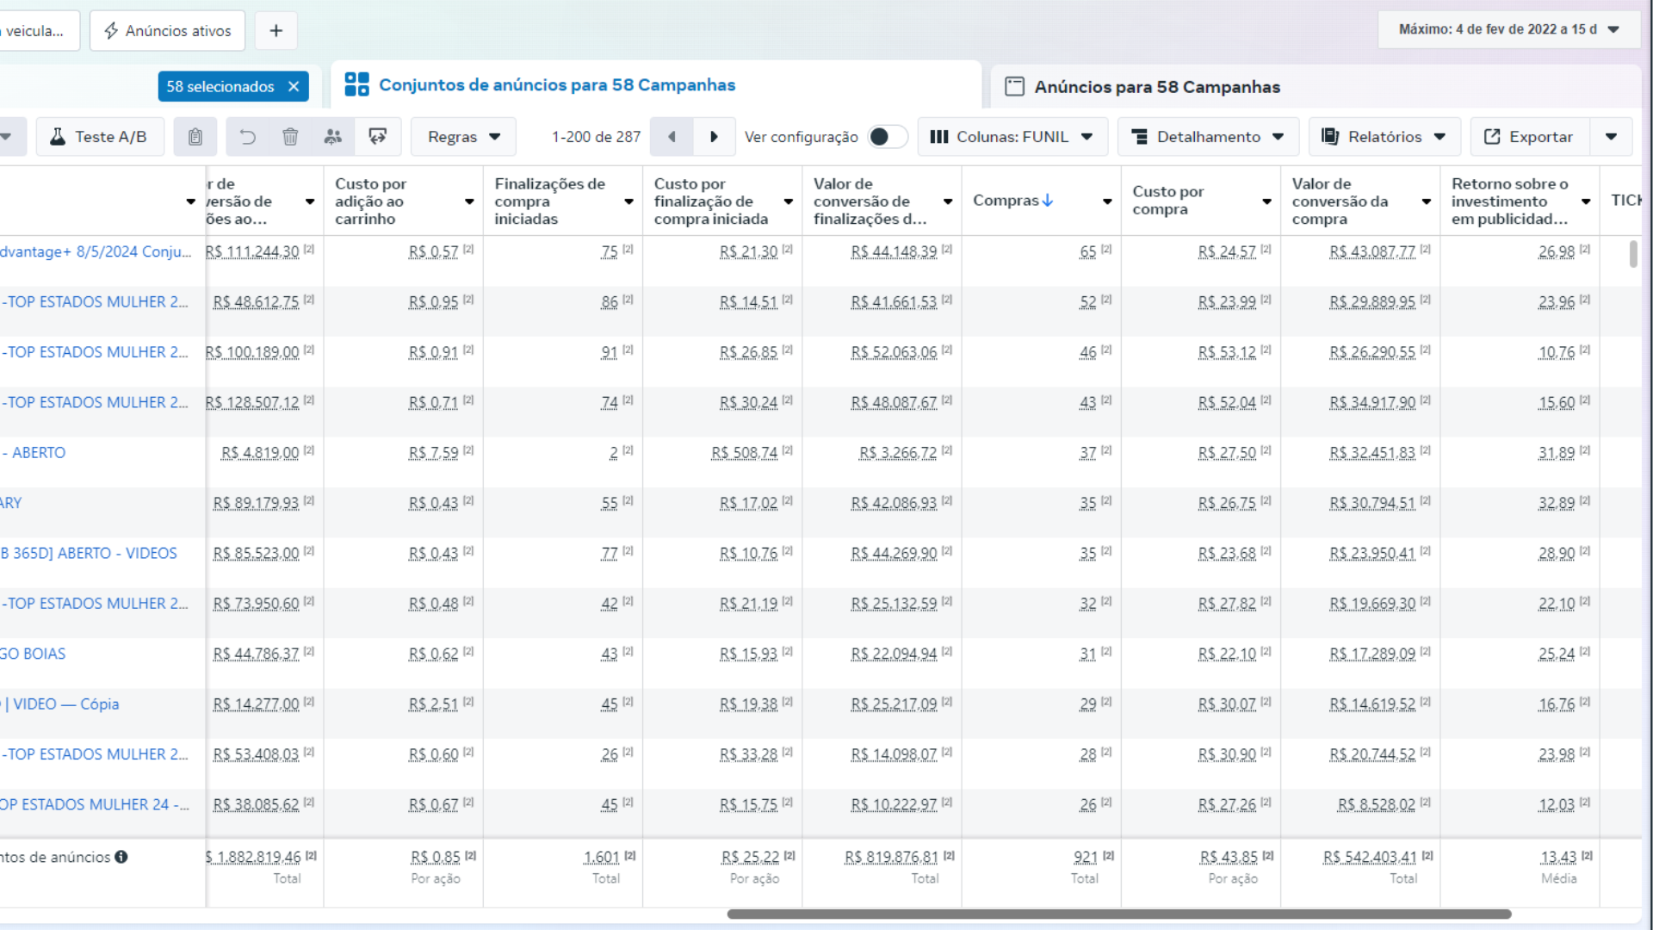
Task: Open the Teste A/B flask button
Action: (x=100, y=137)
